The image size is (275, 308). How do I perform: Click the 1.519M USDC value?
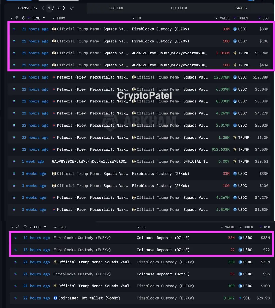pos(223,209)
